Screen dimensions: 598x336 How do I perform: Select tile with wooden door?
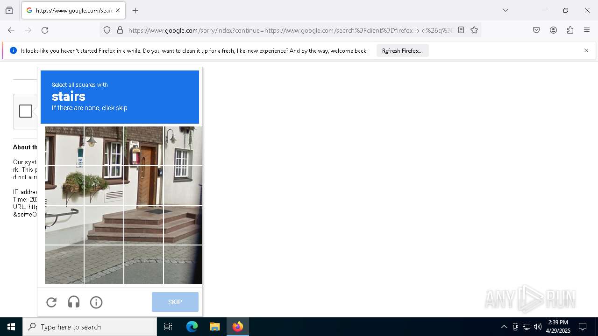coord(143,146)
